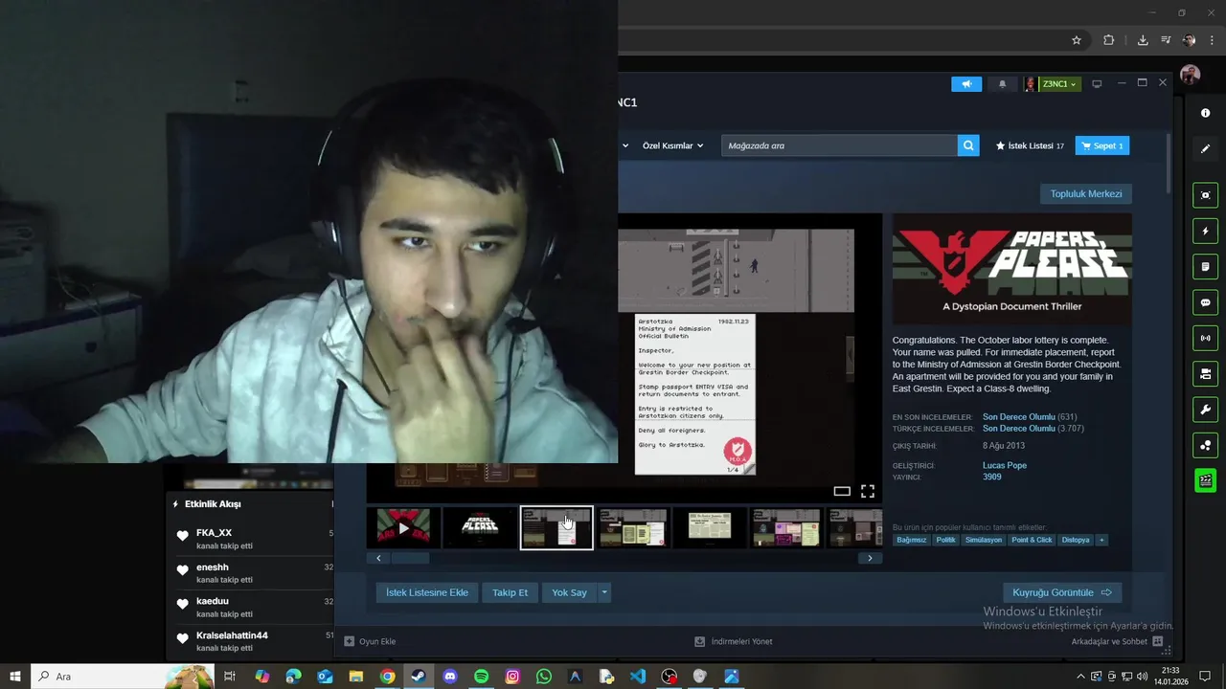The height and width of the screenshot is (689, 1226).
Task: Open the Sepet cart button
Action: pos(1102,145)
